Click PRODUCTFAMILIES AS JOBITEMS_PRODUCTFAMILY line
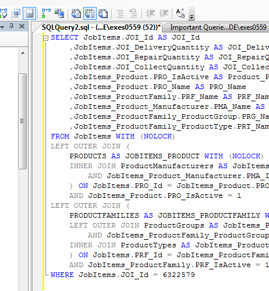The image size is (269, 291). pyautogui.click(x=169, y=215)
